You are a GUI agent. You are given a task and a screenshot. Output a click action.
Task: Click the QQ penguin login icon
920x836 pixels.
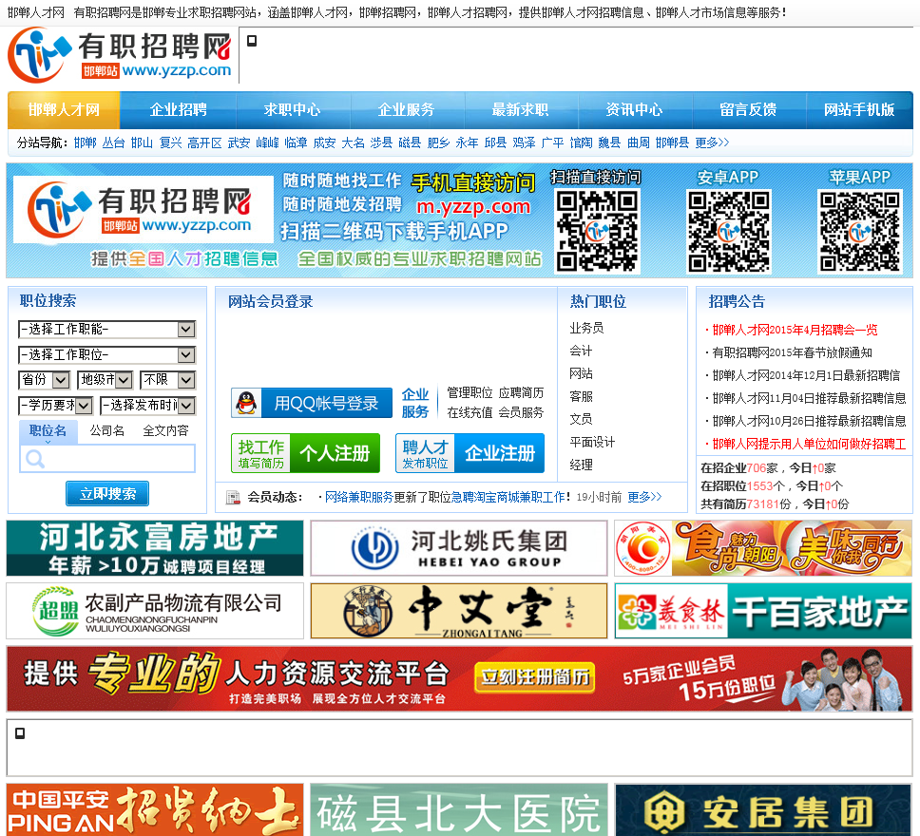click(x=246, y=403)
